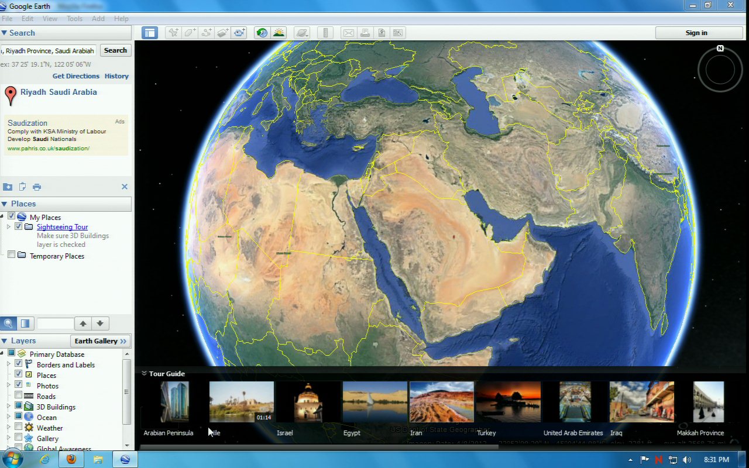Click the Add Placemark pushpin icon
Screen dimensions: 749x468
(x=173, y=33)
